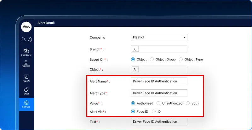Click the Alert Detail header title
The width and height of the screenshot is (252, 130).
tap(46, 23)
